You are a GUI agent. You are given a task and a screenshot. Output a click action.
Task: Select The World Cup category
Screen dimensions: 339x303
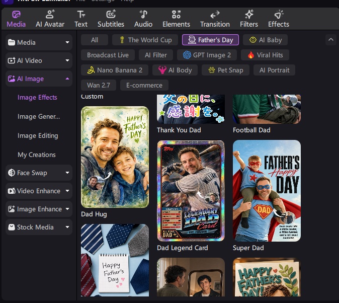tap(145, 40)
